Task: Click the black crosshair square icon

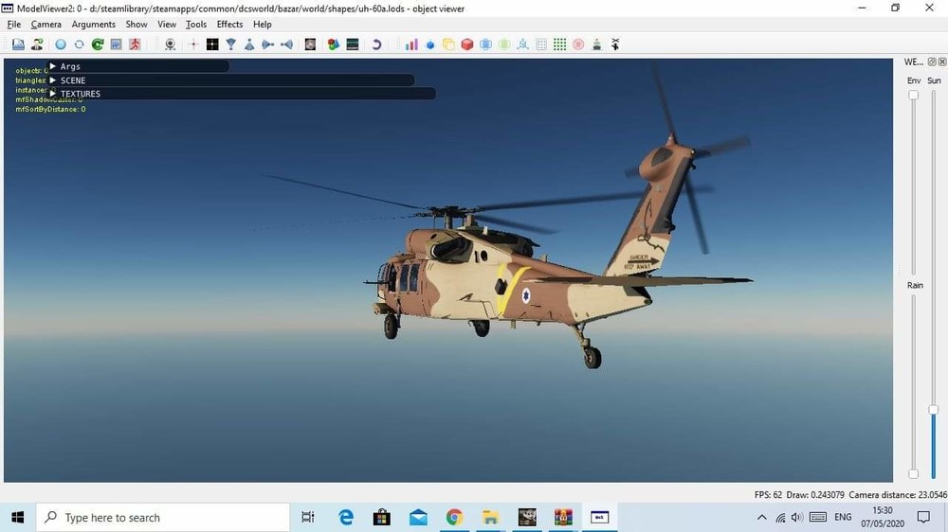Action: [212, 44]
